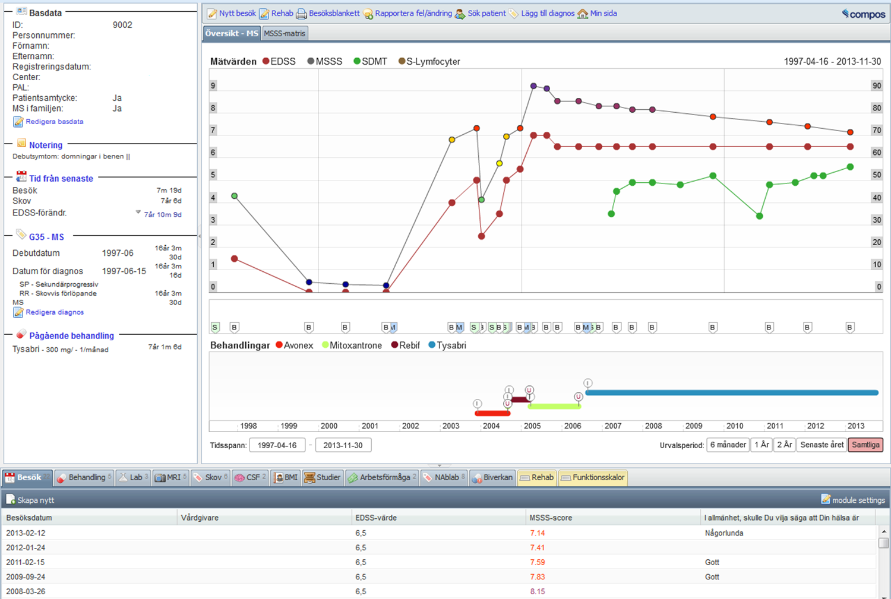Screen dimensions: 891x599
Task: Collapse the left panel splitter handle
Action: (200, 236)
